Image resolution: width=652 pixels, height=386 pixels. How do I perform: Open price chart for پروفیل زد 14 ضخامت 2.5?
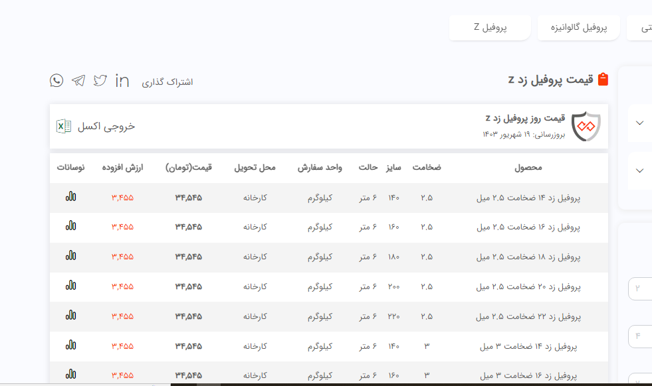coord(71,197)
